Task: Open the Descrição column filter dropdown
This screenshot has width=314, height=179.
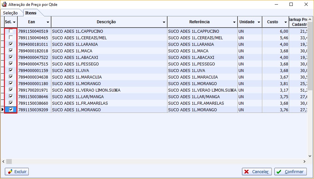Action: tap(164, 22)
